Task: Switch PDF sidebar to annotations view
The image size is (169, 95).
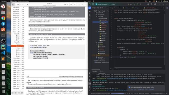Action: (19, 93)
